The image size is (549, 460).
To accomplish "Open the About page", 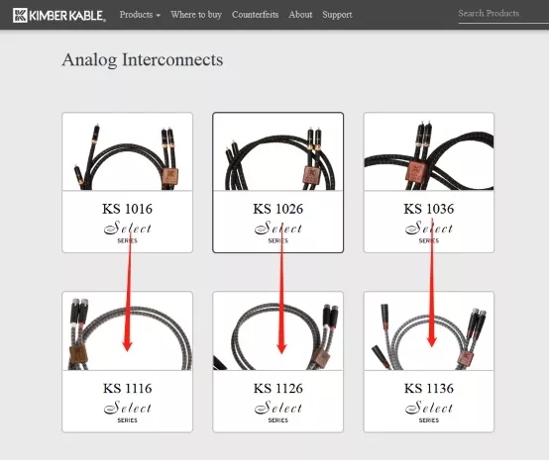I will [x=300, y=15].
